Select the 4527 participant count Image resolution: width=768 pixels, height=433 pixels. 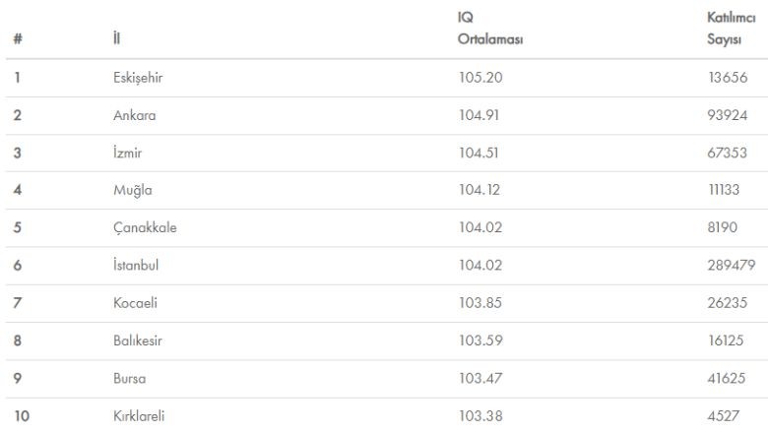click(724, 416)
